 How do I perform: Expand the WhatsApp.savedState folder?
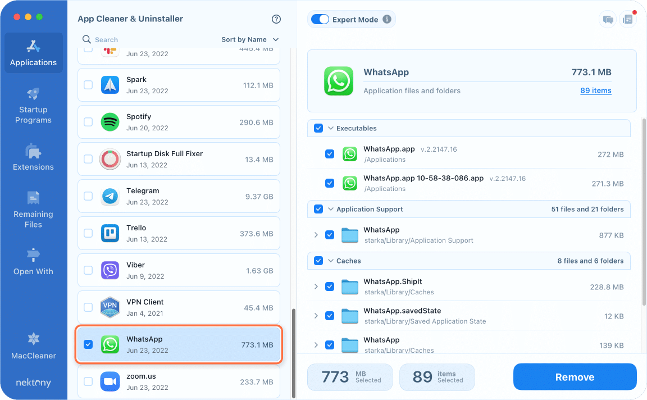point(316,316)
